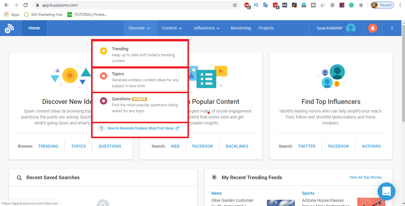
Task: Expand the Influencers dropdown menu
Action: pyautogui.click(x=207, y=28)
